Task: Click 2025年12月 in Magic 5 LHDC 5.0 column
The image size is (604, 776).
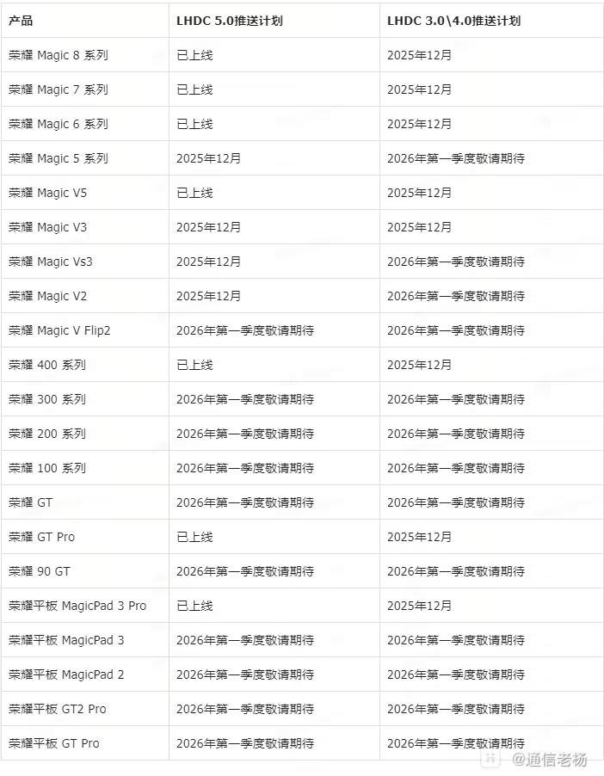Action: pyautogui.click(x=208, y=158)
